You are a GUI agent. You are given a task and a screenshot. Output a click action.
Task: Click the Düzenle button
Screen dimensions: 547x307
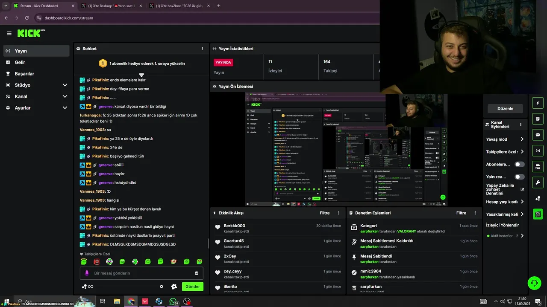(x=505, y=108)
